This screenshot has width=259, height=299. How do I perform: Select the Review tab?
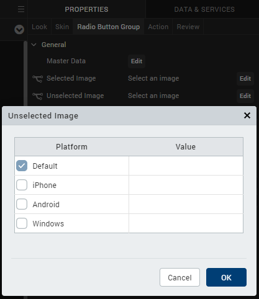(x=188, y=27)
